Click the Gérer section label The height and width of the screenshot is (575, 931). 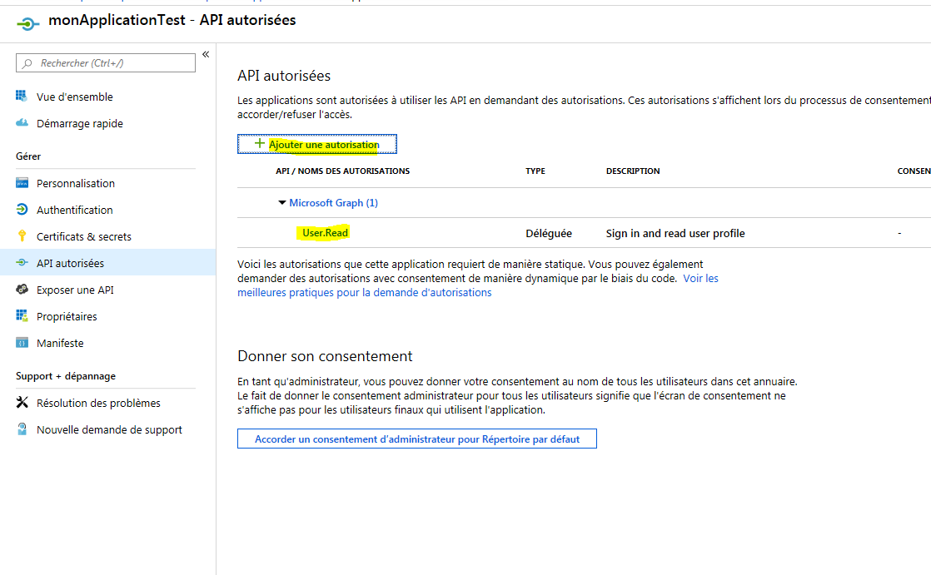28,156
